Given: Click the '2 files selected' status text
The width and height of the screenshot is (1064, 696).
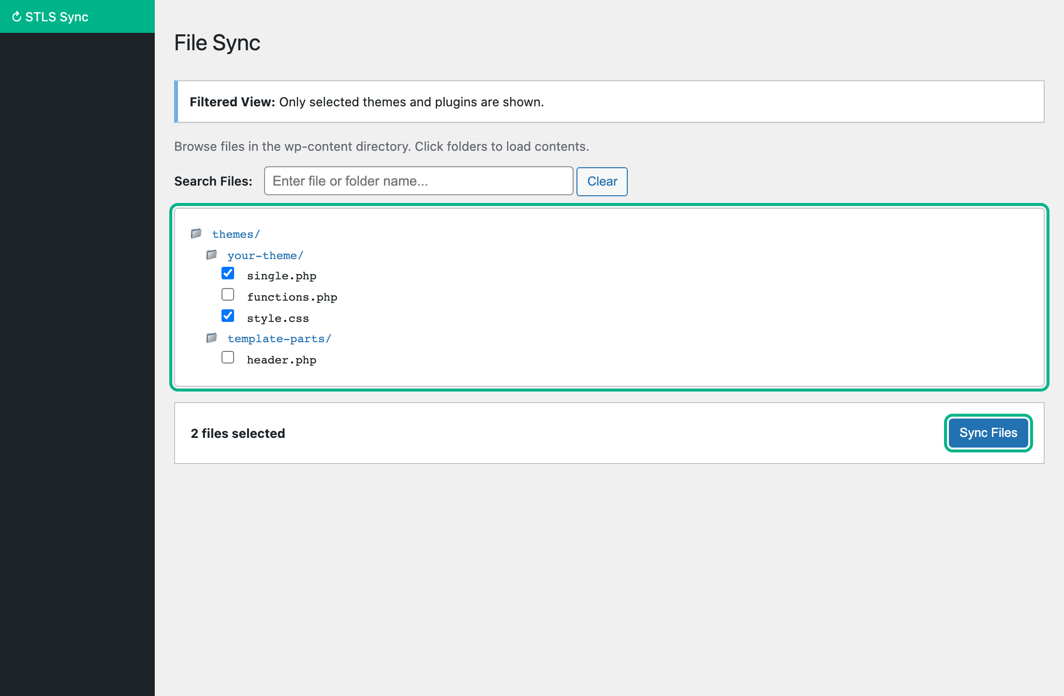Looking at the screenshot, I should click(238, 434).
